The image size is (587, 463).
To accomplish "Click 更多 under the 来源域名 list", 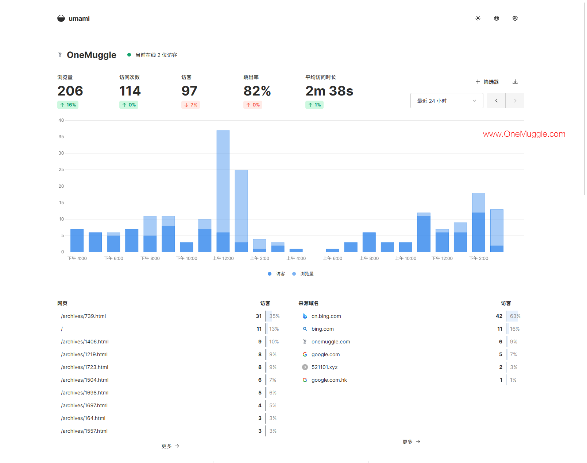I will [411, 441].
